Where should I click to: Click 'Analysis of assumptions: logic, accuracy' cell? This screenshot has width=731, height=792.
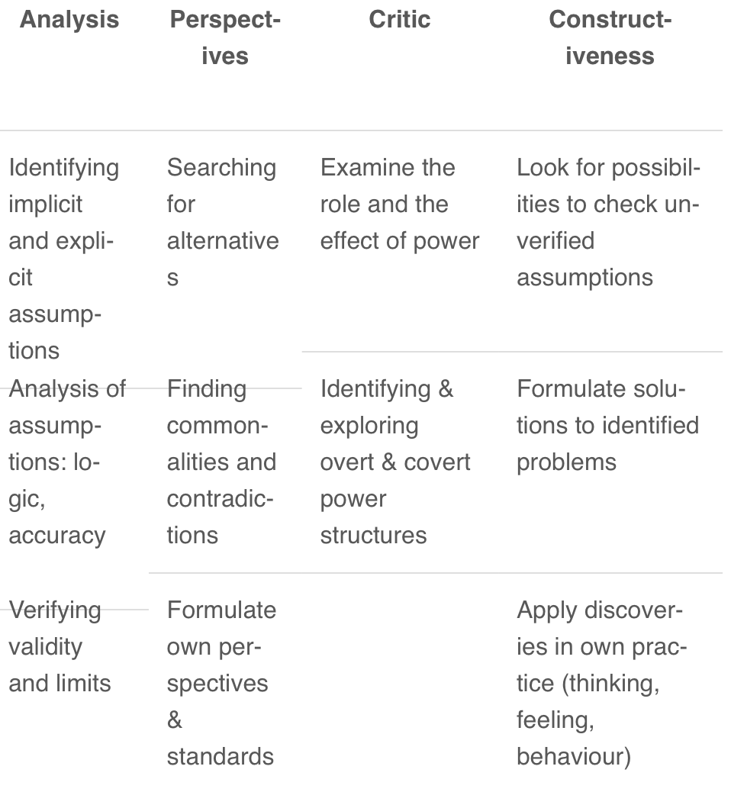pyautogui.click(x=67, y=462)
